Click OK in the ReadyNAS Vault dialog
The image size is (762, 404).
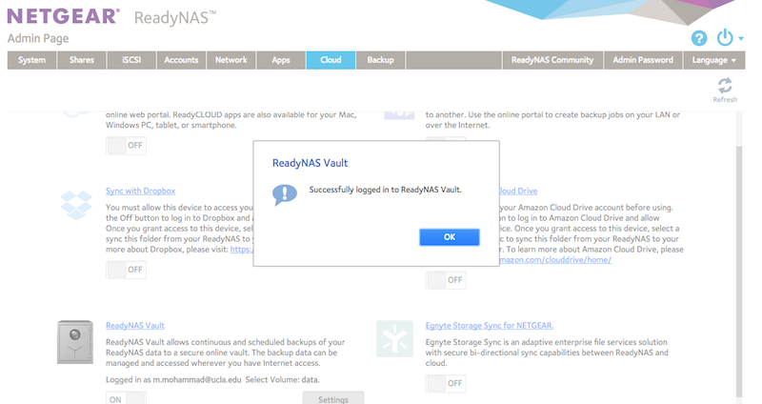click(450, 237)
